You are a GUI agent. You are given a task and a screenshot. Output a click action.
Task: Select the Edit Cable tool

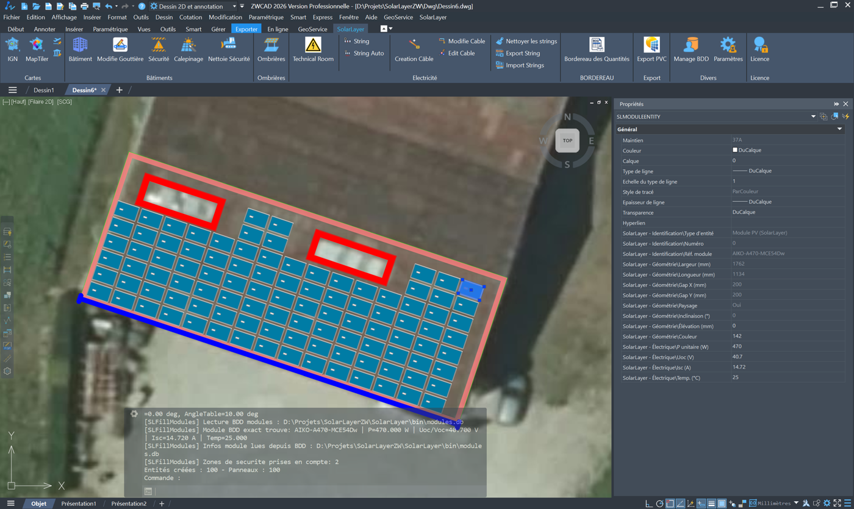pos(456,53)
